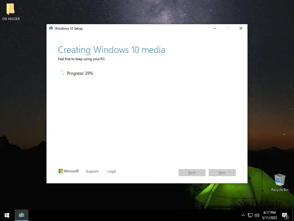Click the greyed-out Next button
Image resolution: width=294 pixels, height=221 pixels.
(x=222, y=173)
